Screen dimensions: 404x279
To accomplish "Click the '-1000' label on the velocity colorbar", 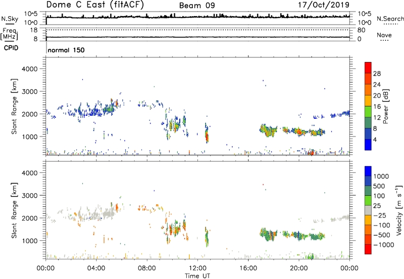I will pyautogui.click(x=384, y=245).
